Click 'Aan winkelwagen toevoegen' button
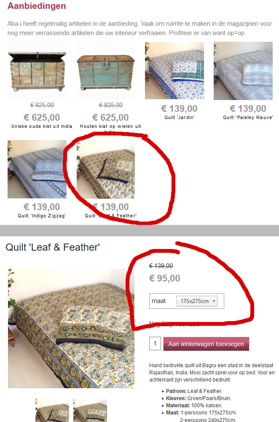Image resolution: width=279 pixels, height=422 pixels. (206, 344)
